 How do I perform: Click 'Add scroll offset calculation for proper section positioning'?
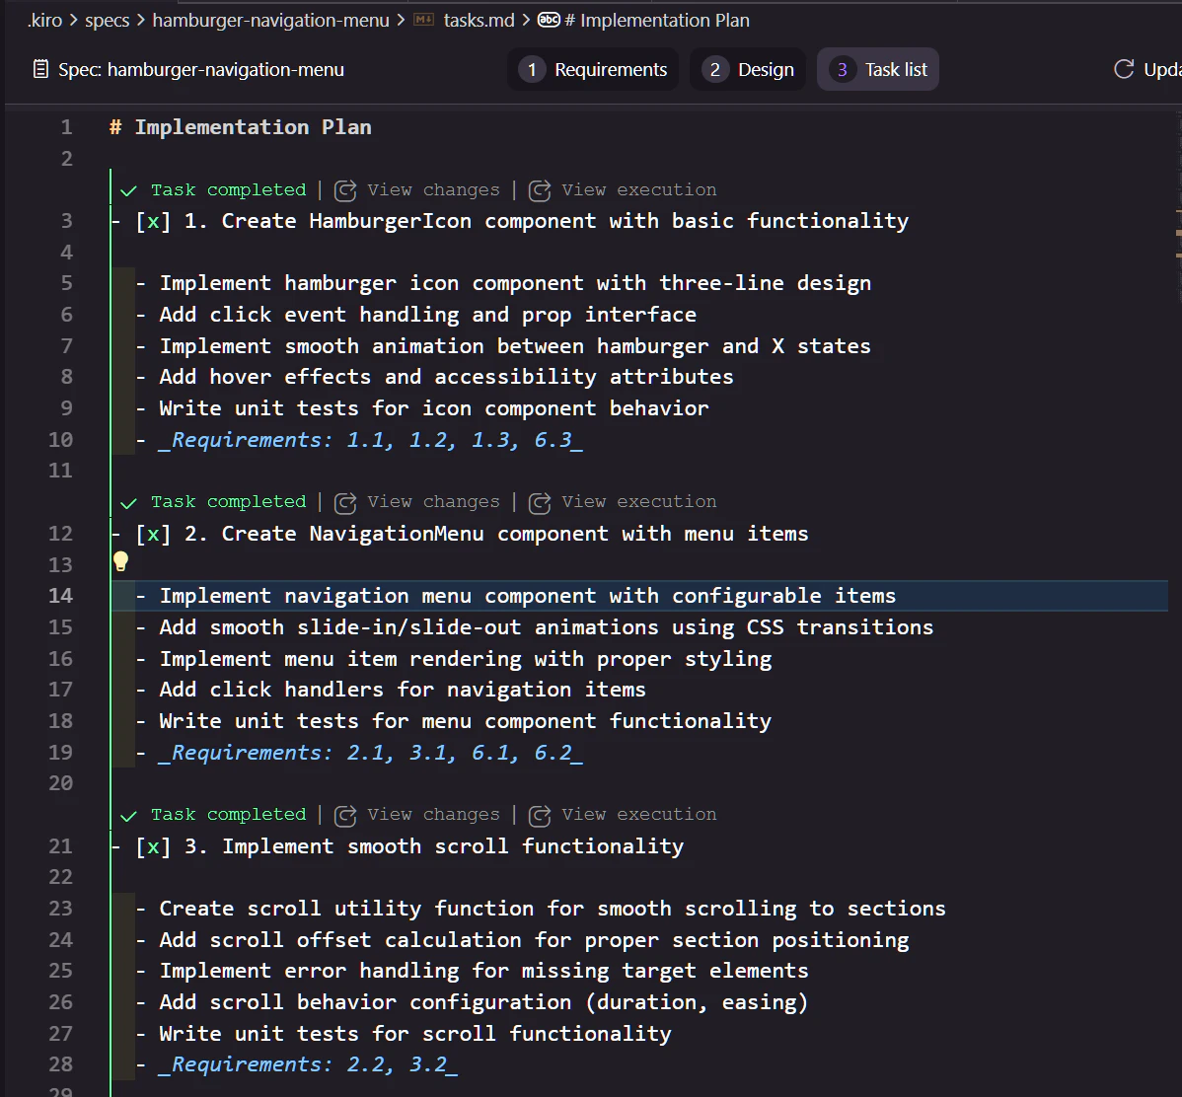point(534,941)
